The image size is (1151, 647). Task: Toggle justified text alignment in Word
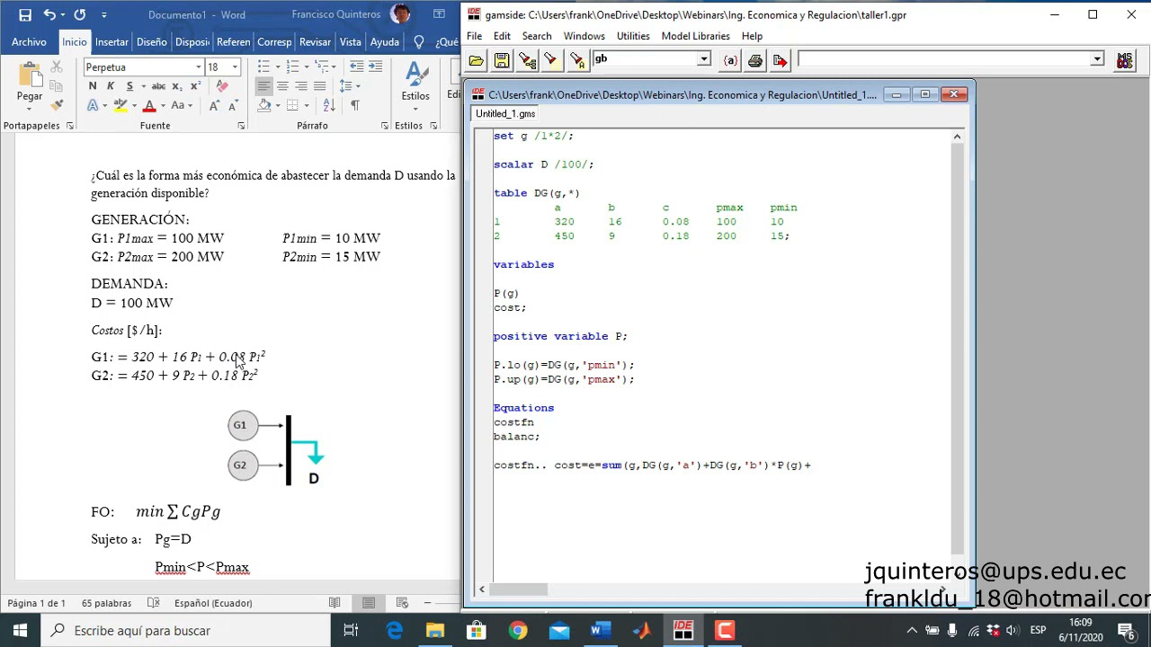coord(319,86)
